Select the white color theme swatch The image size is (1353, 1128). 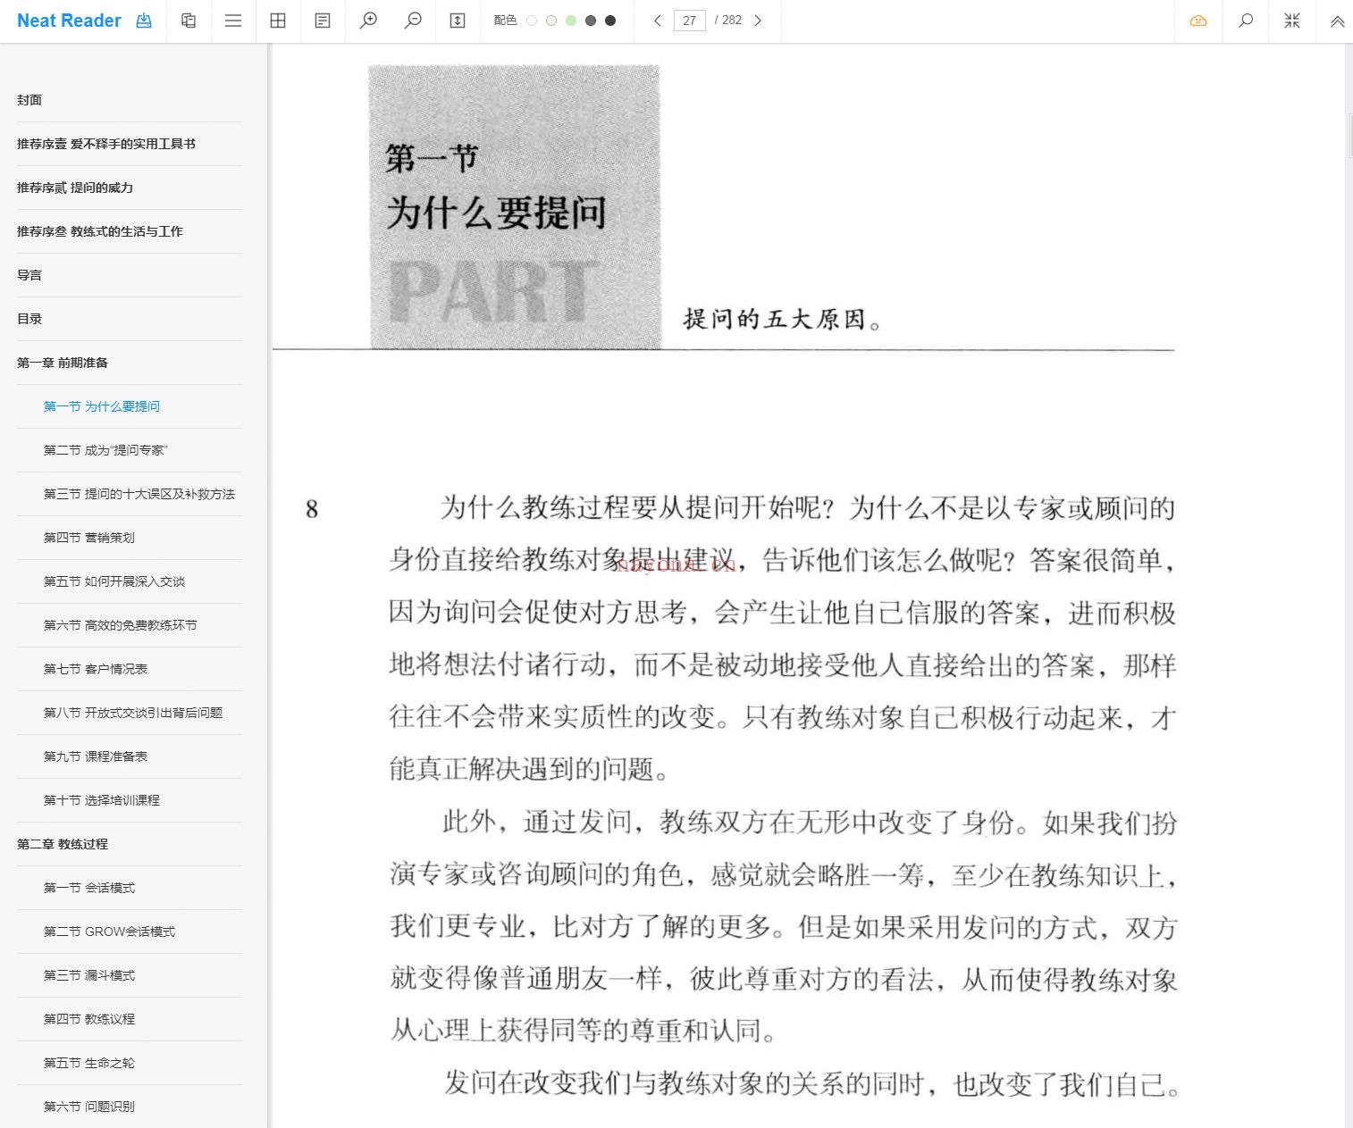532,21
